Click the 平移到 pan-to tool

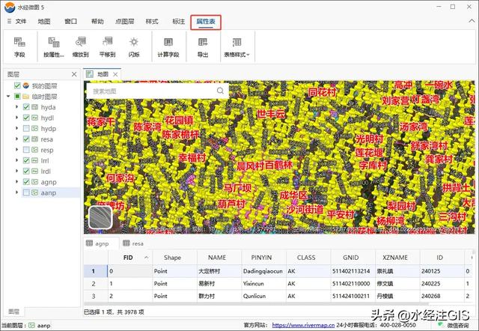pyautogui.click(x=107, y=47)
